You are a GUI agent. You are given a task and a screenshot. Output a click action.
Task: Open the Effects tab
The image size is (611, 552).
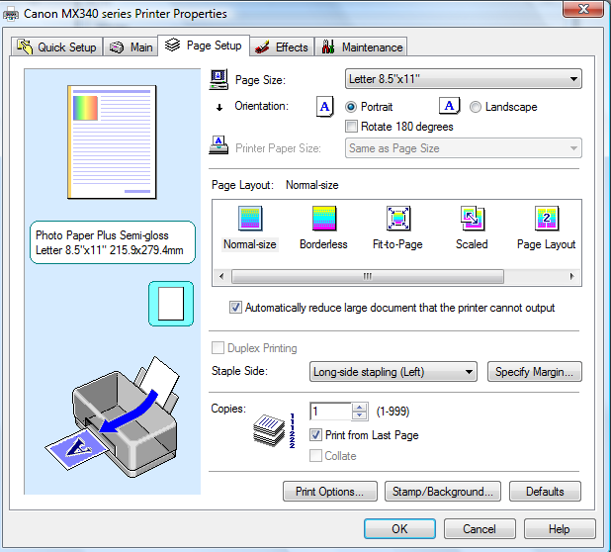[x=282, y=47]
